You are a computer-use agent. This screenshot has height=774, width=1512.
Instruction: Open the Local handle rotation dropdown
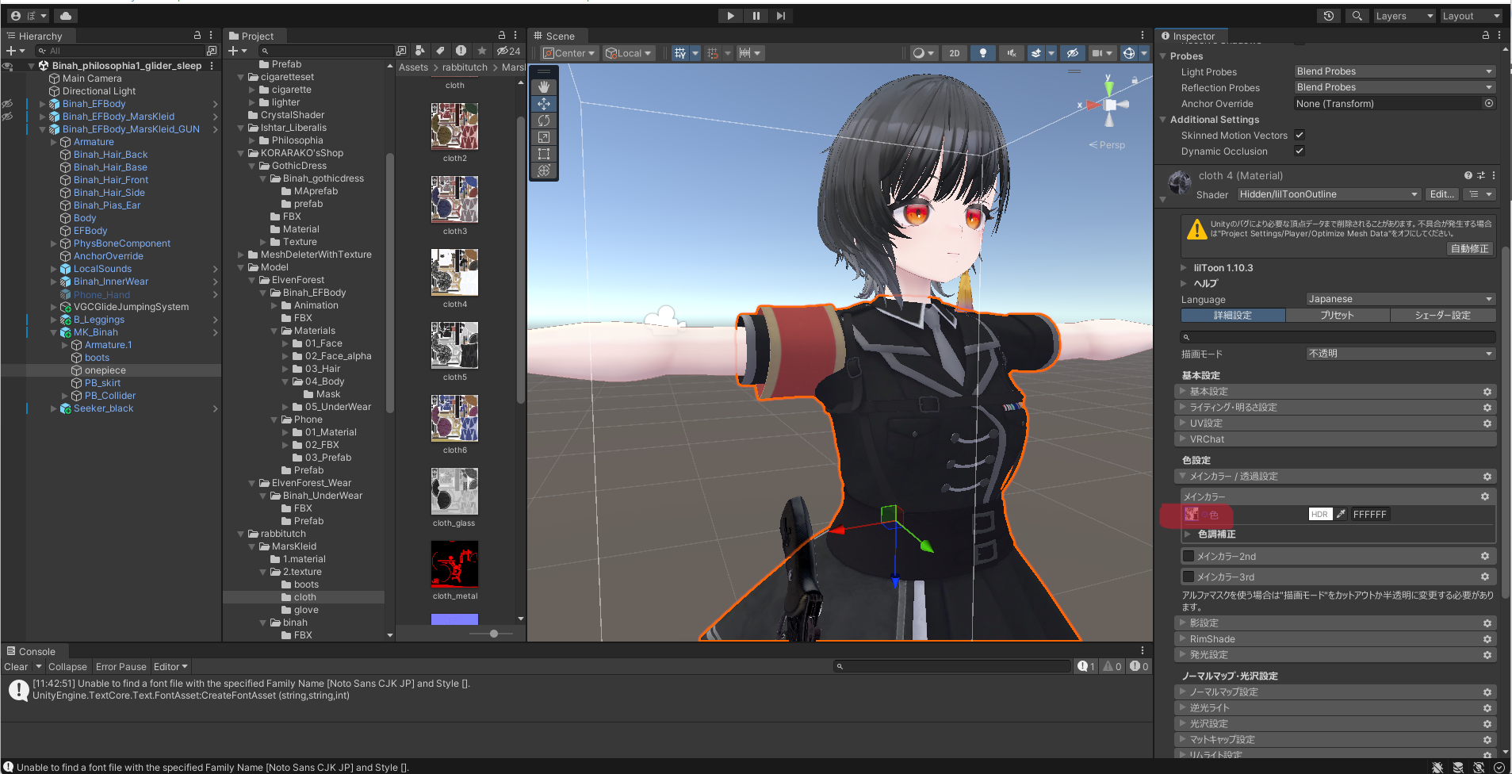click(628, 53)
